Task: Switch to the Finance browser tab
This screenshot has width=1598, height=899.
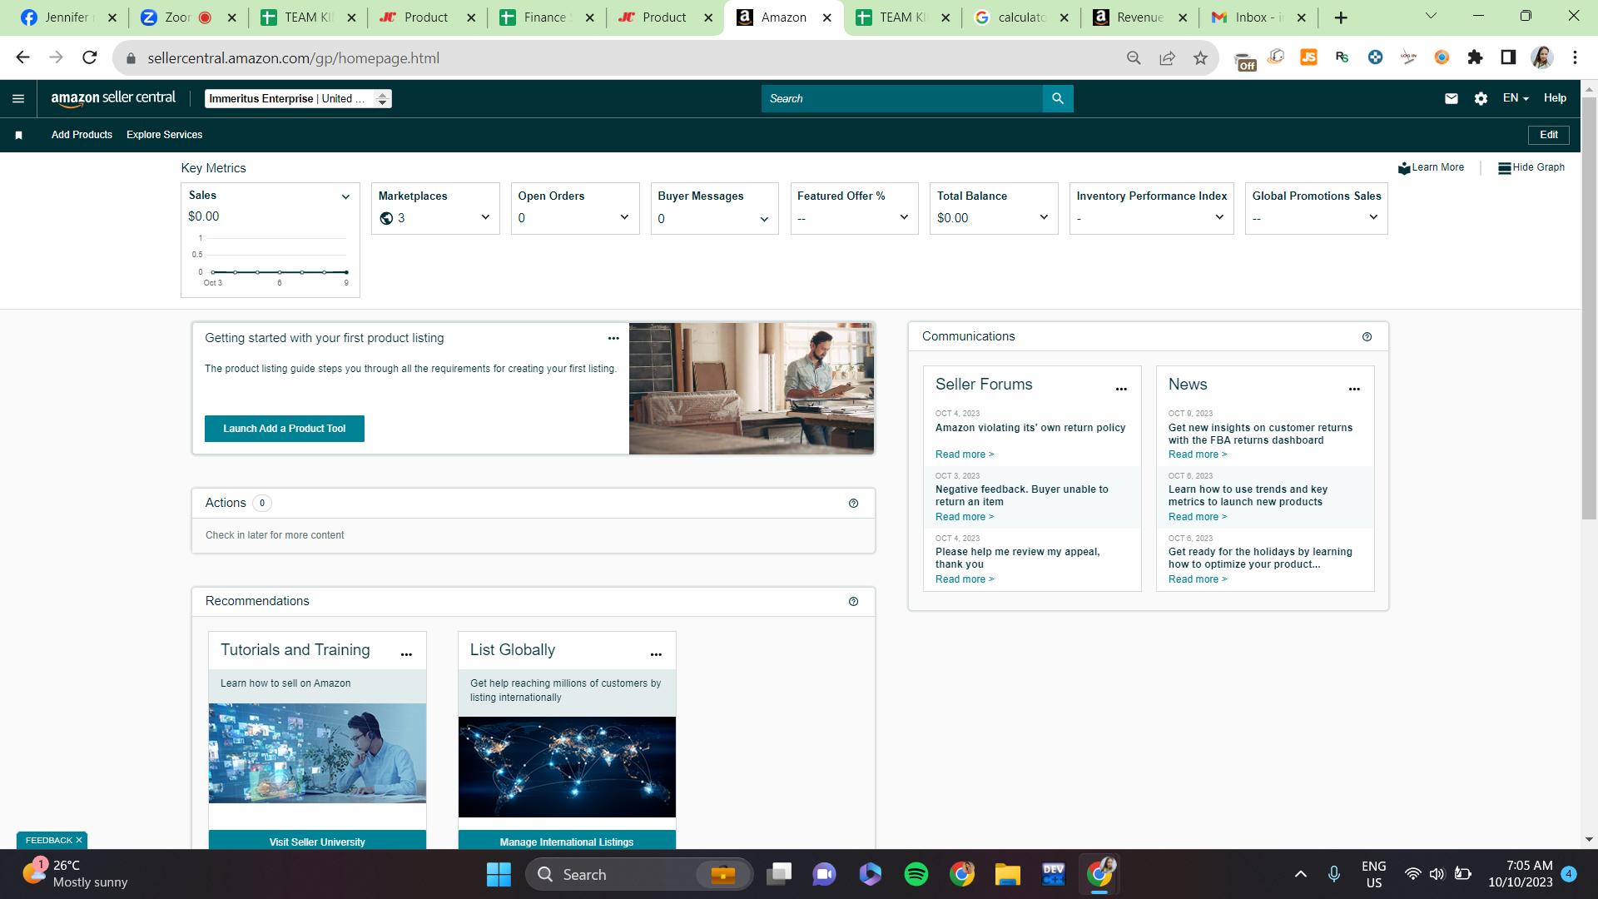Action: tap(547, 17)
